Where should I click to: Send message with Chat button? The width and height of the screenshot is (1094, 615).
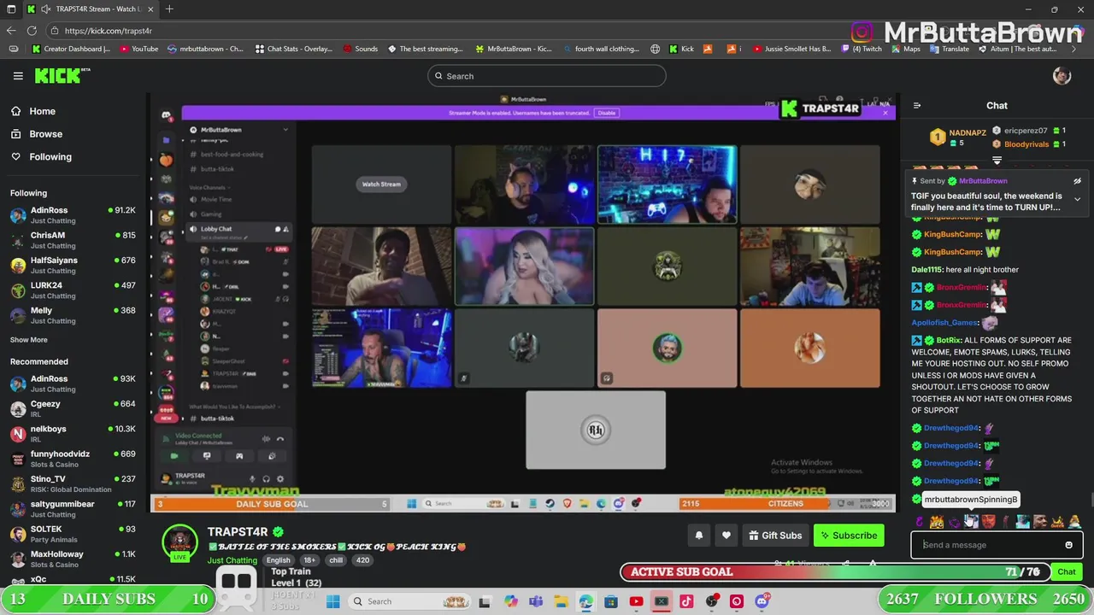[x=1067, y=571]
